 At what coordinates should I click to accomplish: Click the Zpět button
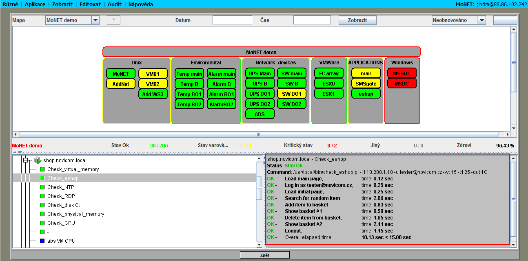264,255
